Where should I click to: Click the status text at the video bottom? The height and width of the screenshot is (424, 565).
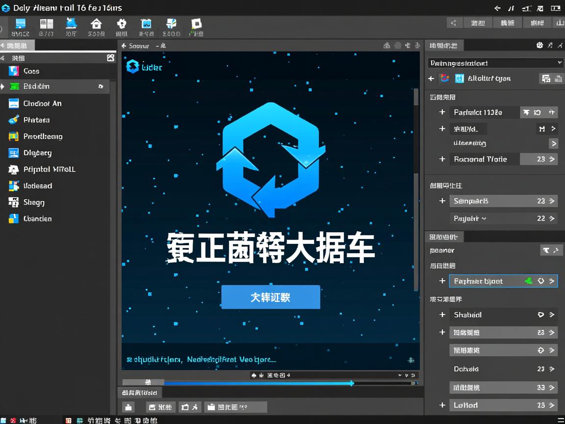(x=201, y=360)
